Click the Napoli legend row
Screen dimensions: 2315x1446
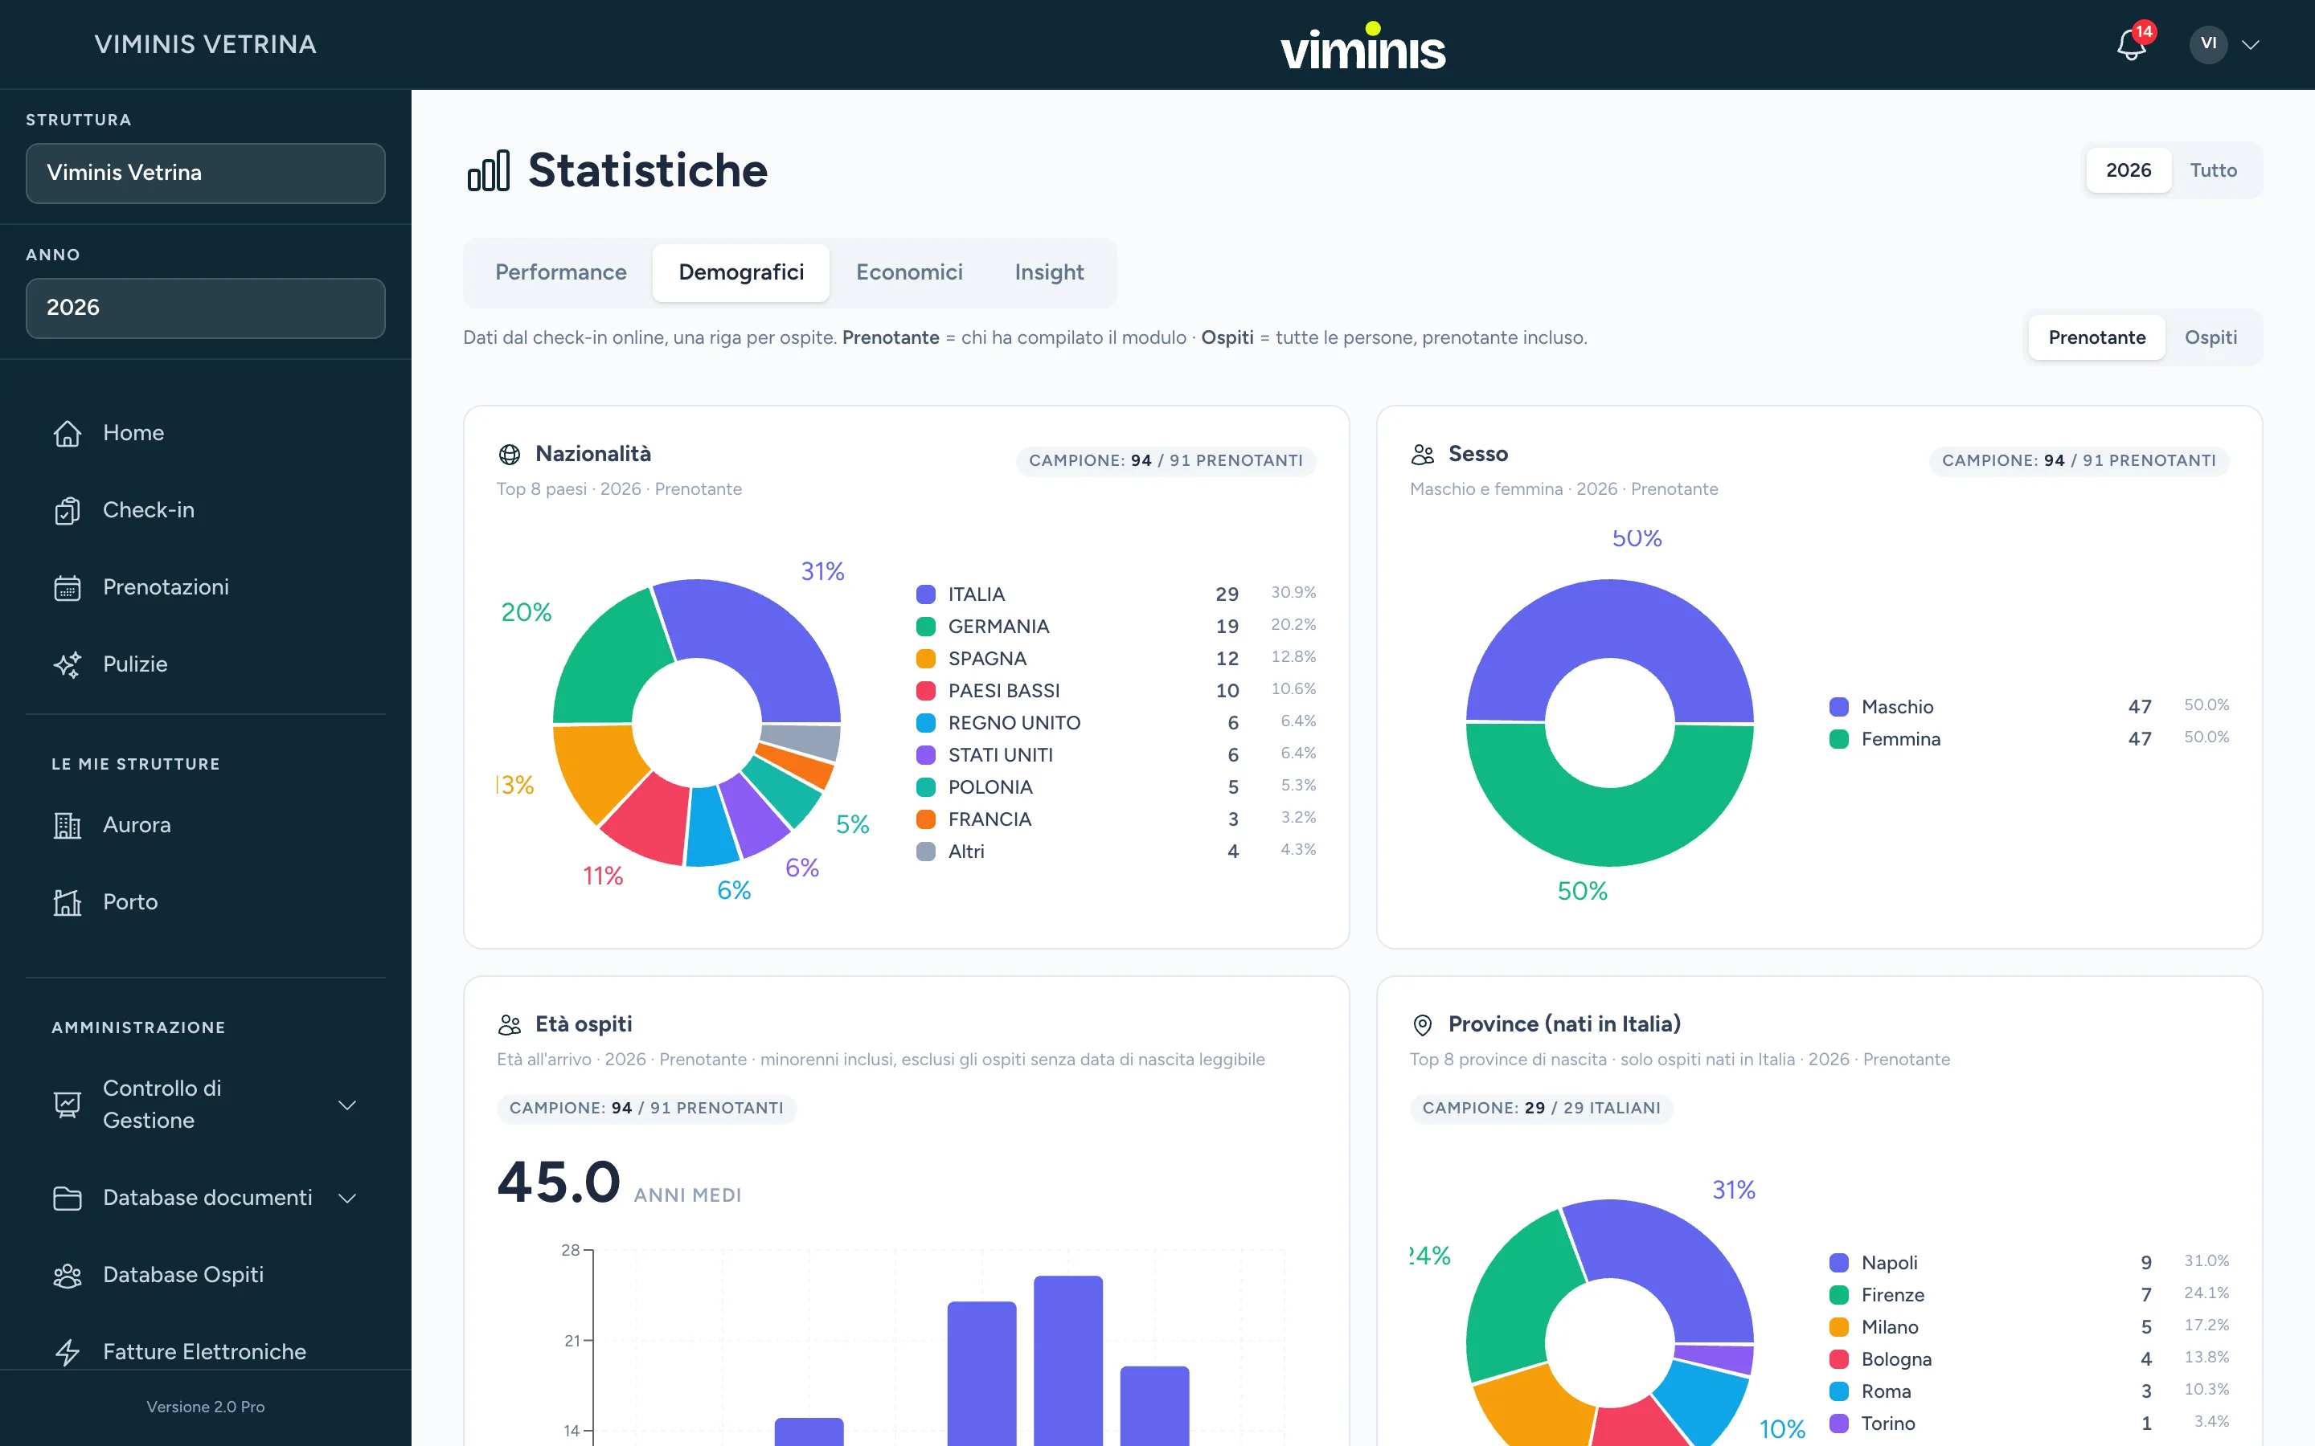2028,1262
